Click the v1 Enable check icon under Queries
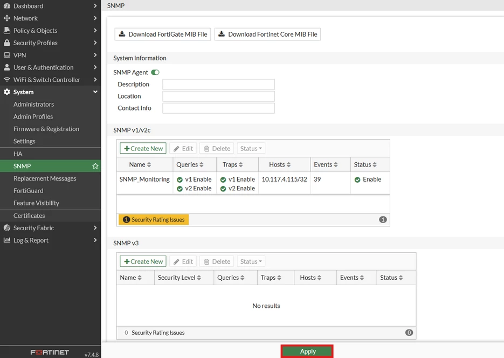 point(179,180)
